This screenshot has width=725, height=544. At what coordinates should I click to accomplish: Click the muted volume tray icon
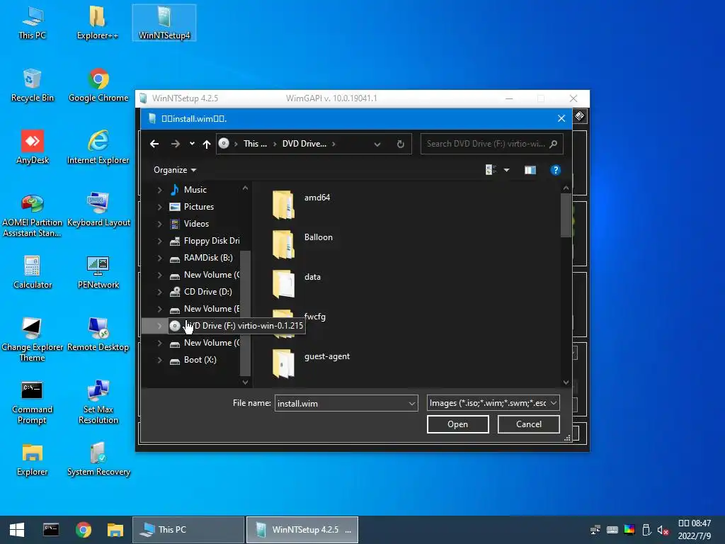coord(663,530)
